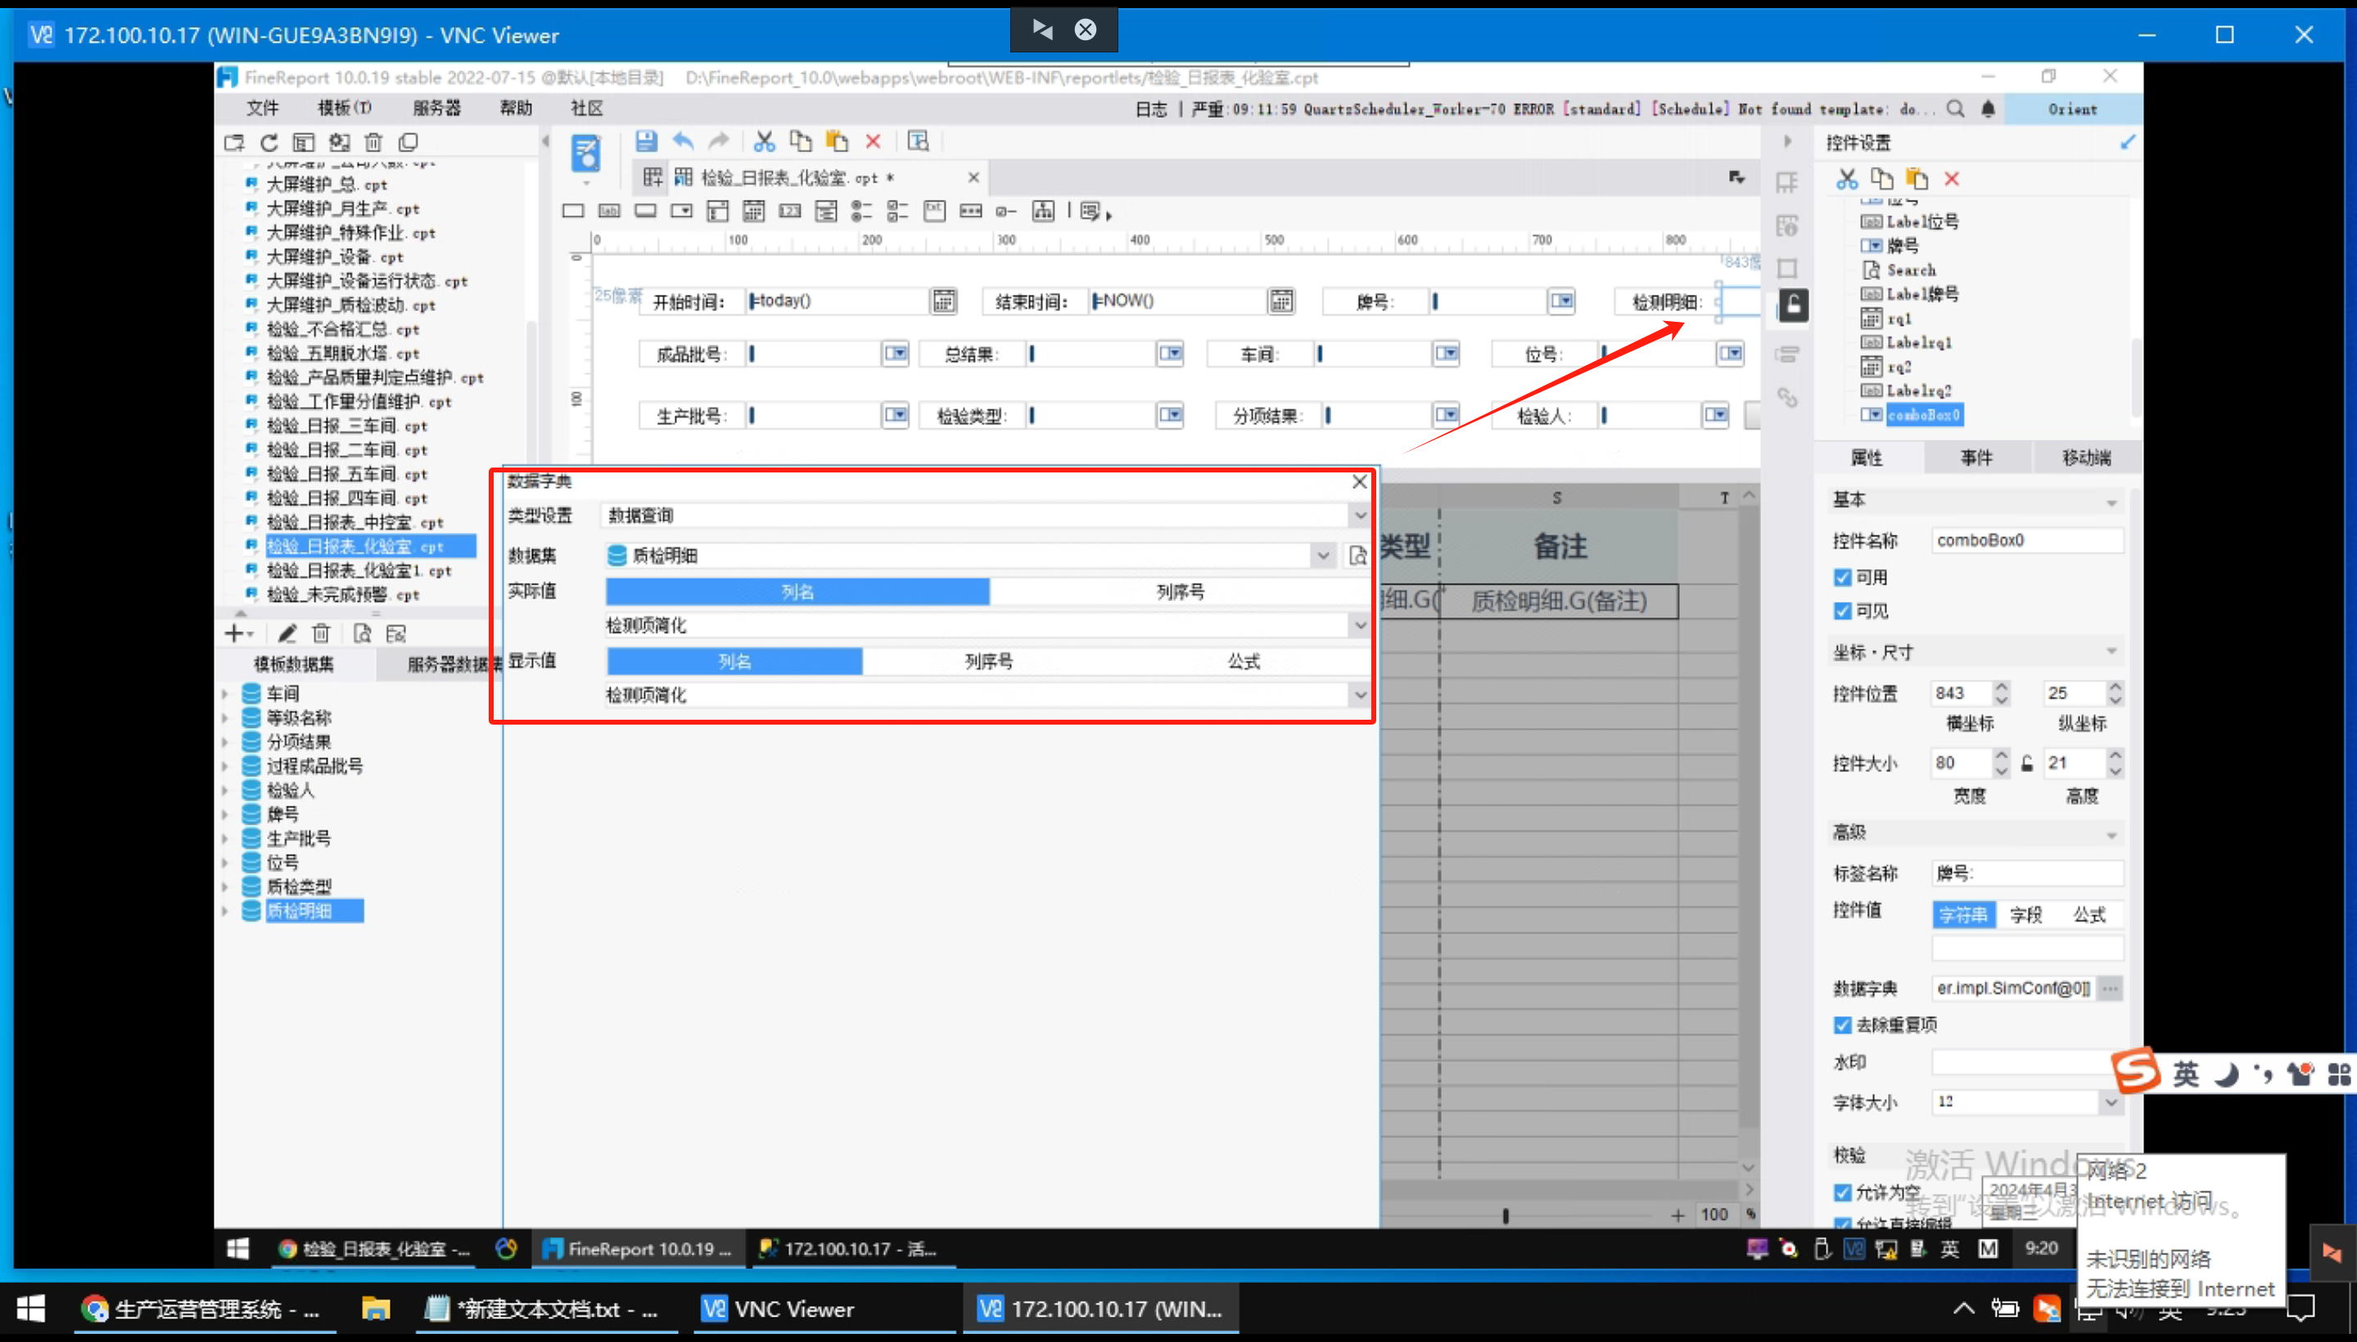Open the 帮助 menu
The width and height of the screenshot is (2357, 1342).
coord(515,108)
